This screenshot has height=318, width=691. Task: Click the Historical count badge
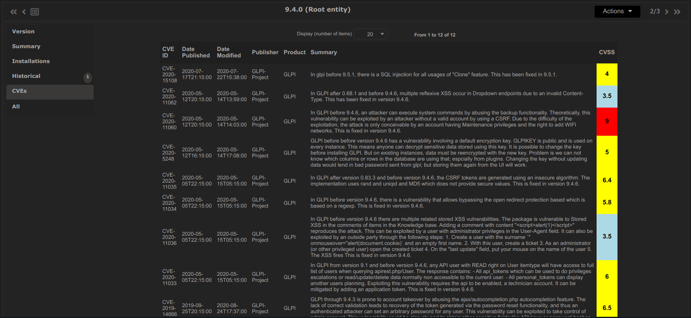point(88,77)
